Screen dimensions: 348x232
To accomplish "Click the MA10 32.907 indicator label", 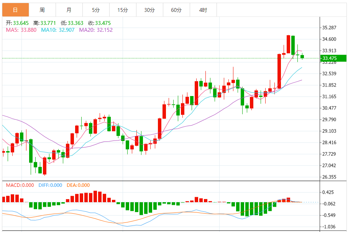I will tap(58, 30).
